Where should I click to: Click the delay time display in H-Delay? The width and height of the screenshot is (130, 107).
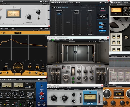119,93
